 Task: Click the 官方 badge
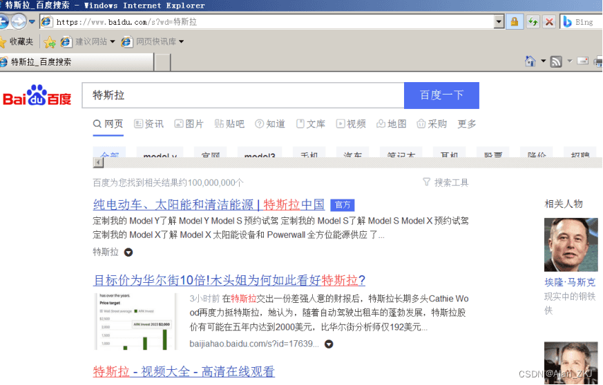[x=343, y=205]
